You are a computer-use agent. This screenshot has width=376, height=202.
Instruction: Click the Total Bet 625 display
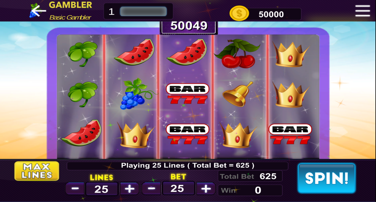coord(250,176)
